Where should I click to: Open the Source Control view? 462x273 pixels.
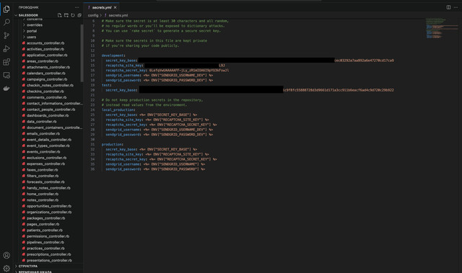click(x=6, y=35)
